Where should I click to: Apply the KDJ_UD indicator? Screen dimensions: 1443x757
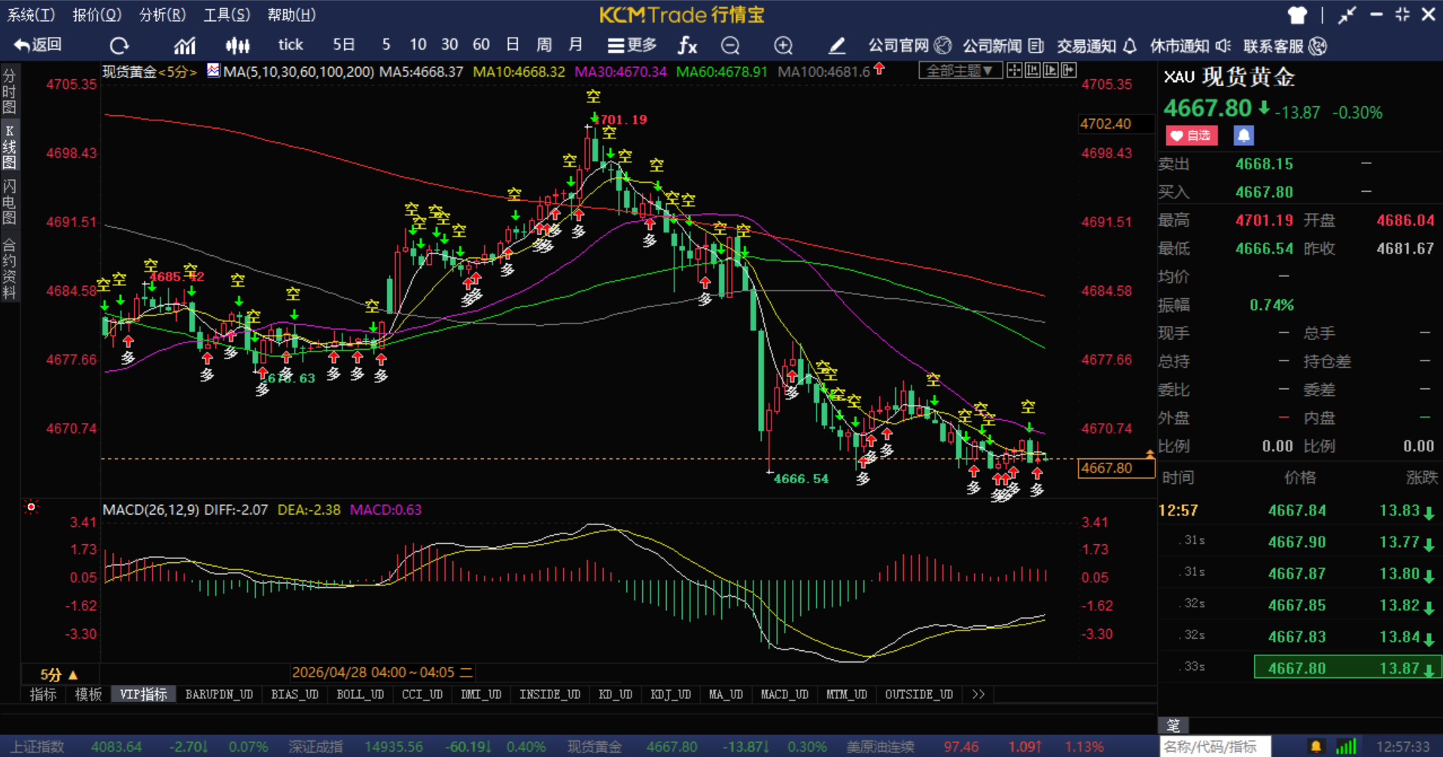(671, 695)
